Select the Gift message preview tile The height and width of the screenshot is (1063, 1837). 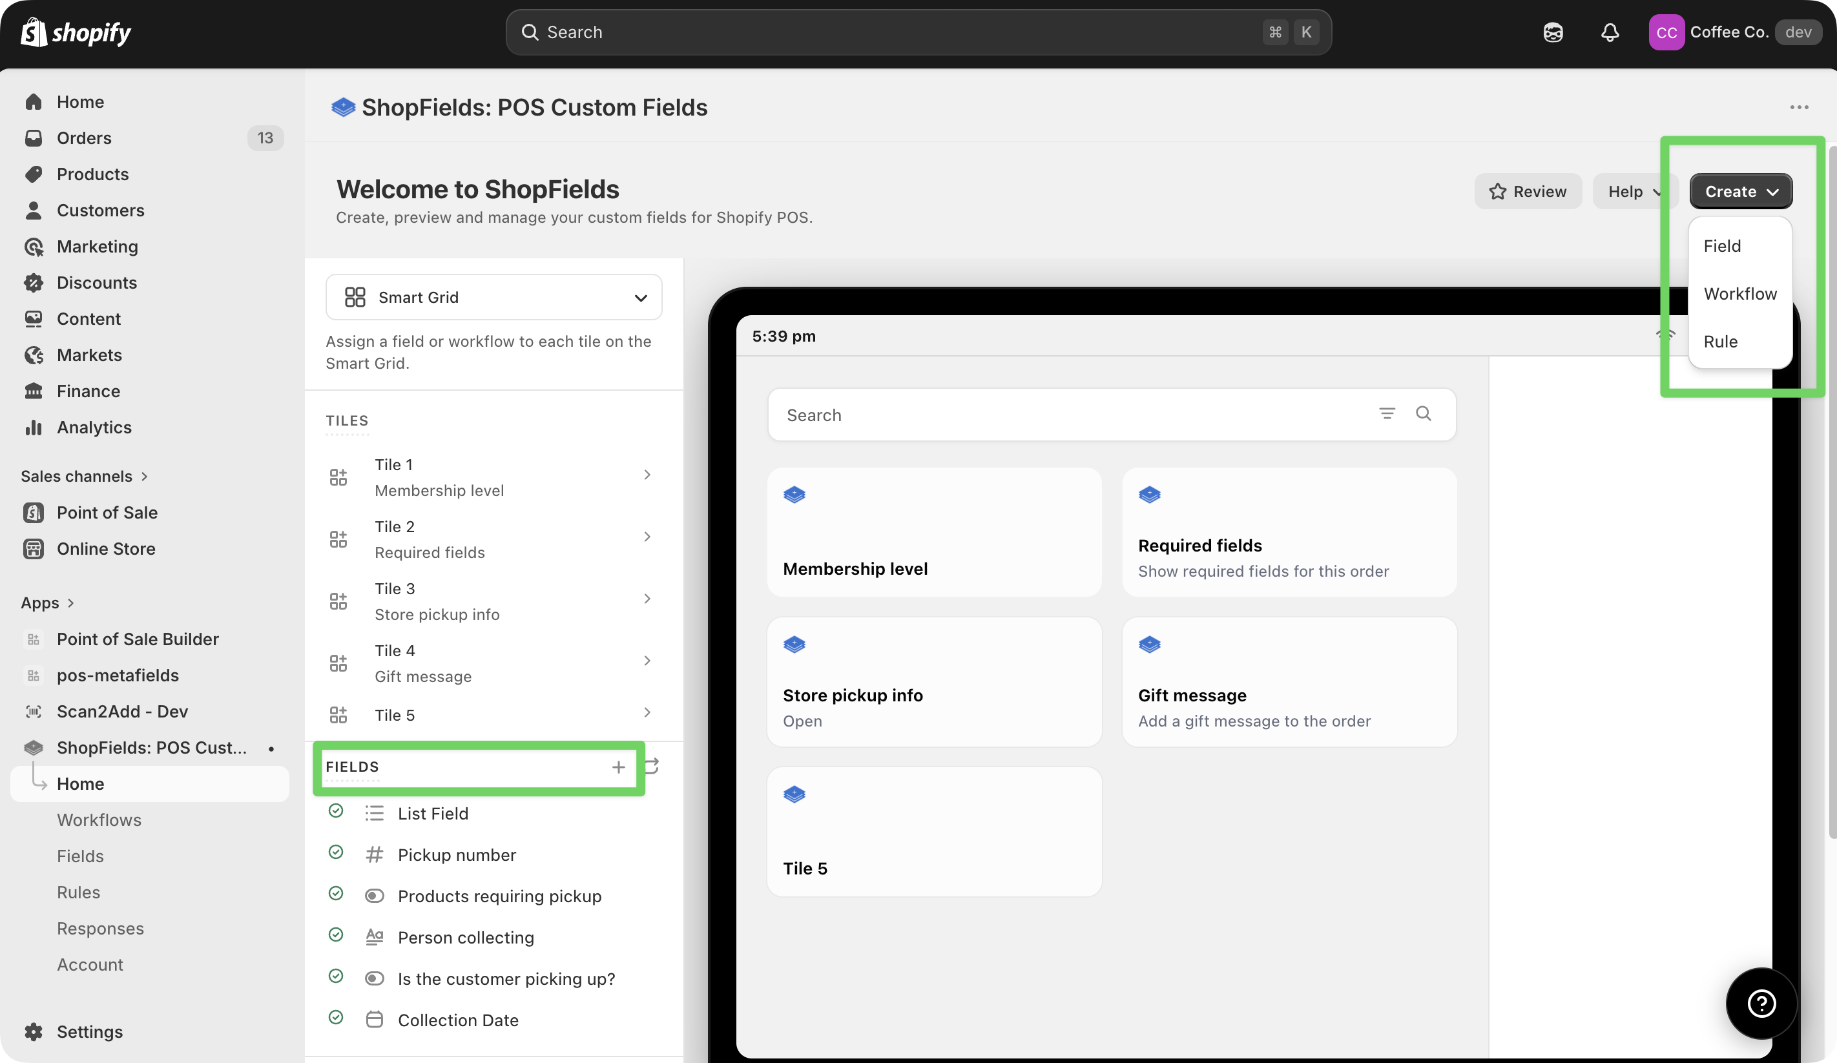1289,682
